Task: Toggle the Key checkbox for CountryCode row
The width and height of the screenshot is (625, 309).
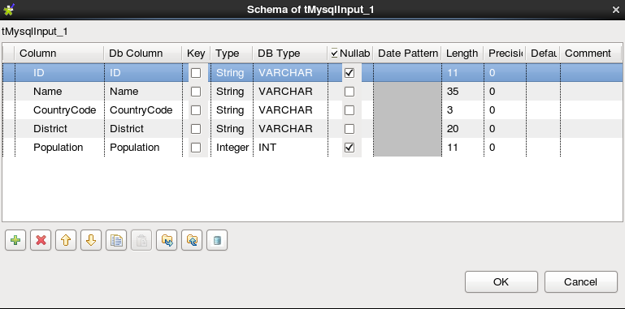Action: (x=196, y=110)
